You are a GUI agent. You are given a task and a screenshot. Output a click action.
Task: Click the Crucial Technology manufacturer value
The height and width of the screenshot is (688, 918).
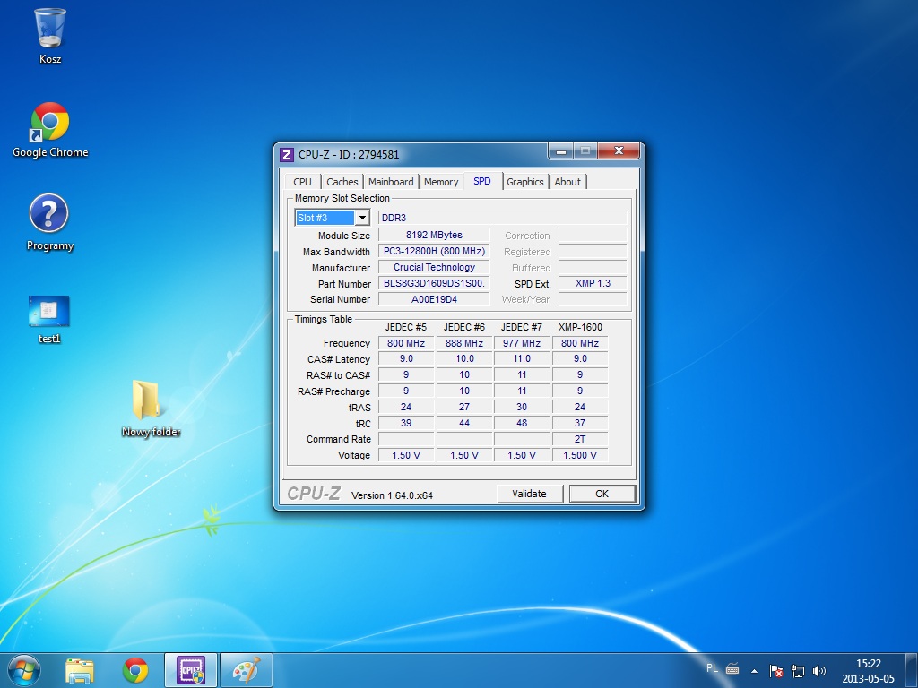(x=434, y=267)
